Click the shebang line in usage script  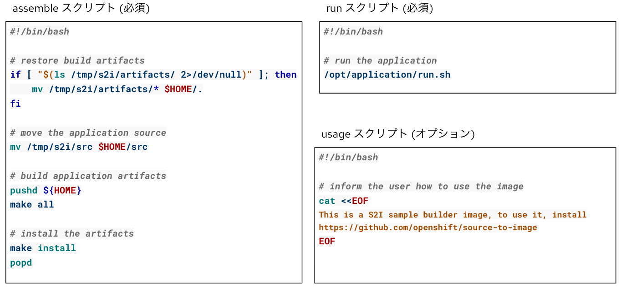point(348,157)
